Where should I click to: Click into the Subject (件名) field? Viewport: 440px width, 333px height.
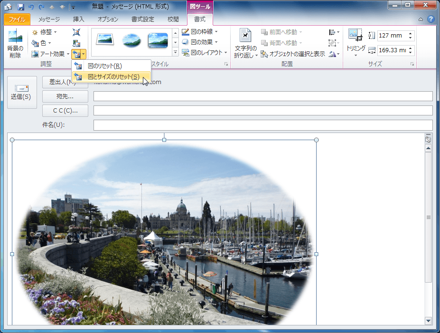tap(263, 125)
